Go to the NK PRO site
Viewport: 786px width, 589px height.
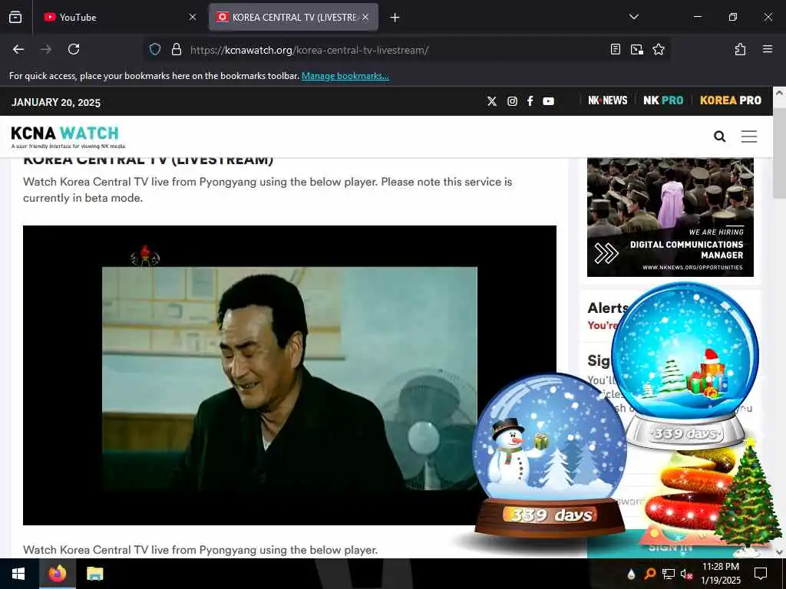coord(663,100)
